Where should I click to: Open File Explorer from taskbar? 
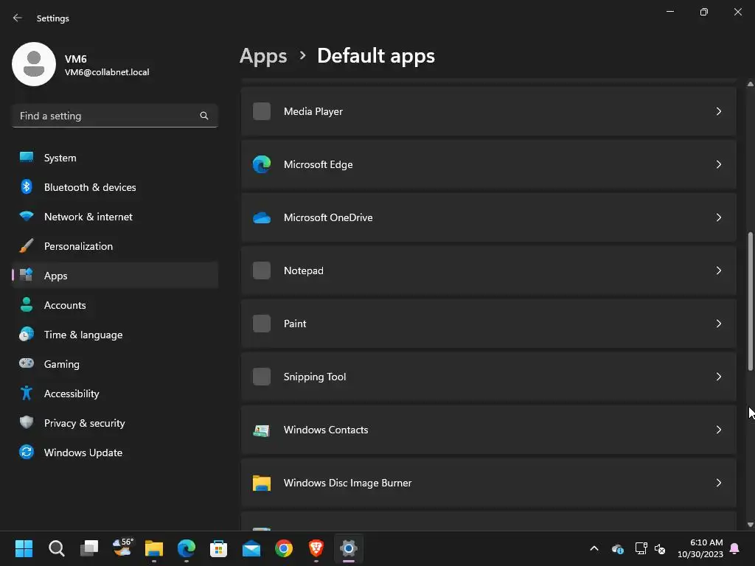coord(154,548)
